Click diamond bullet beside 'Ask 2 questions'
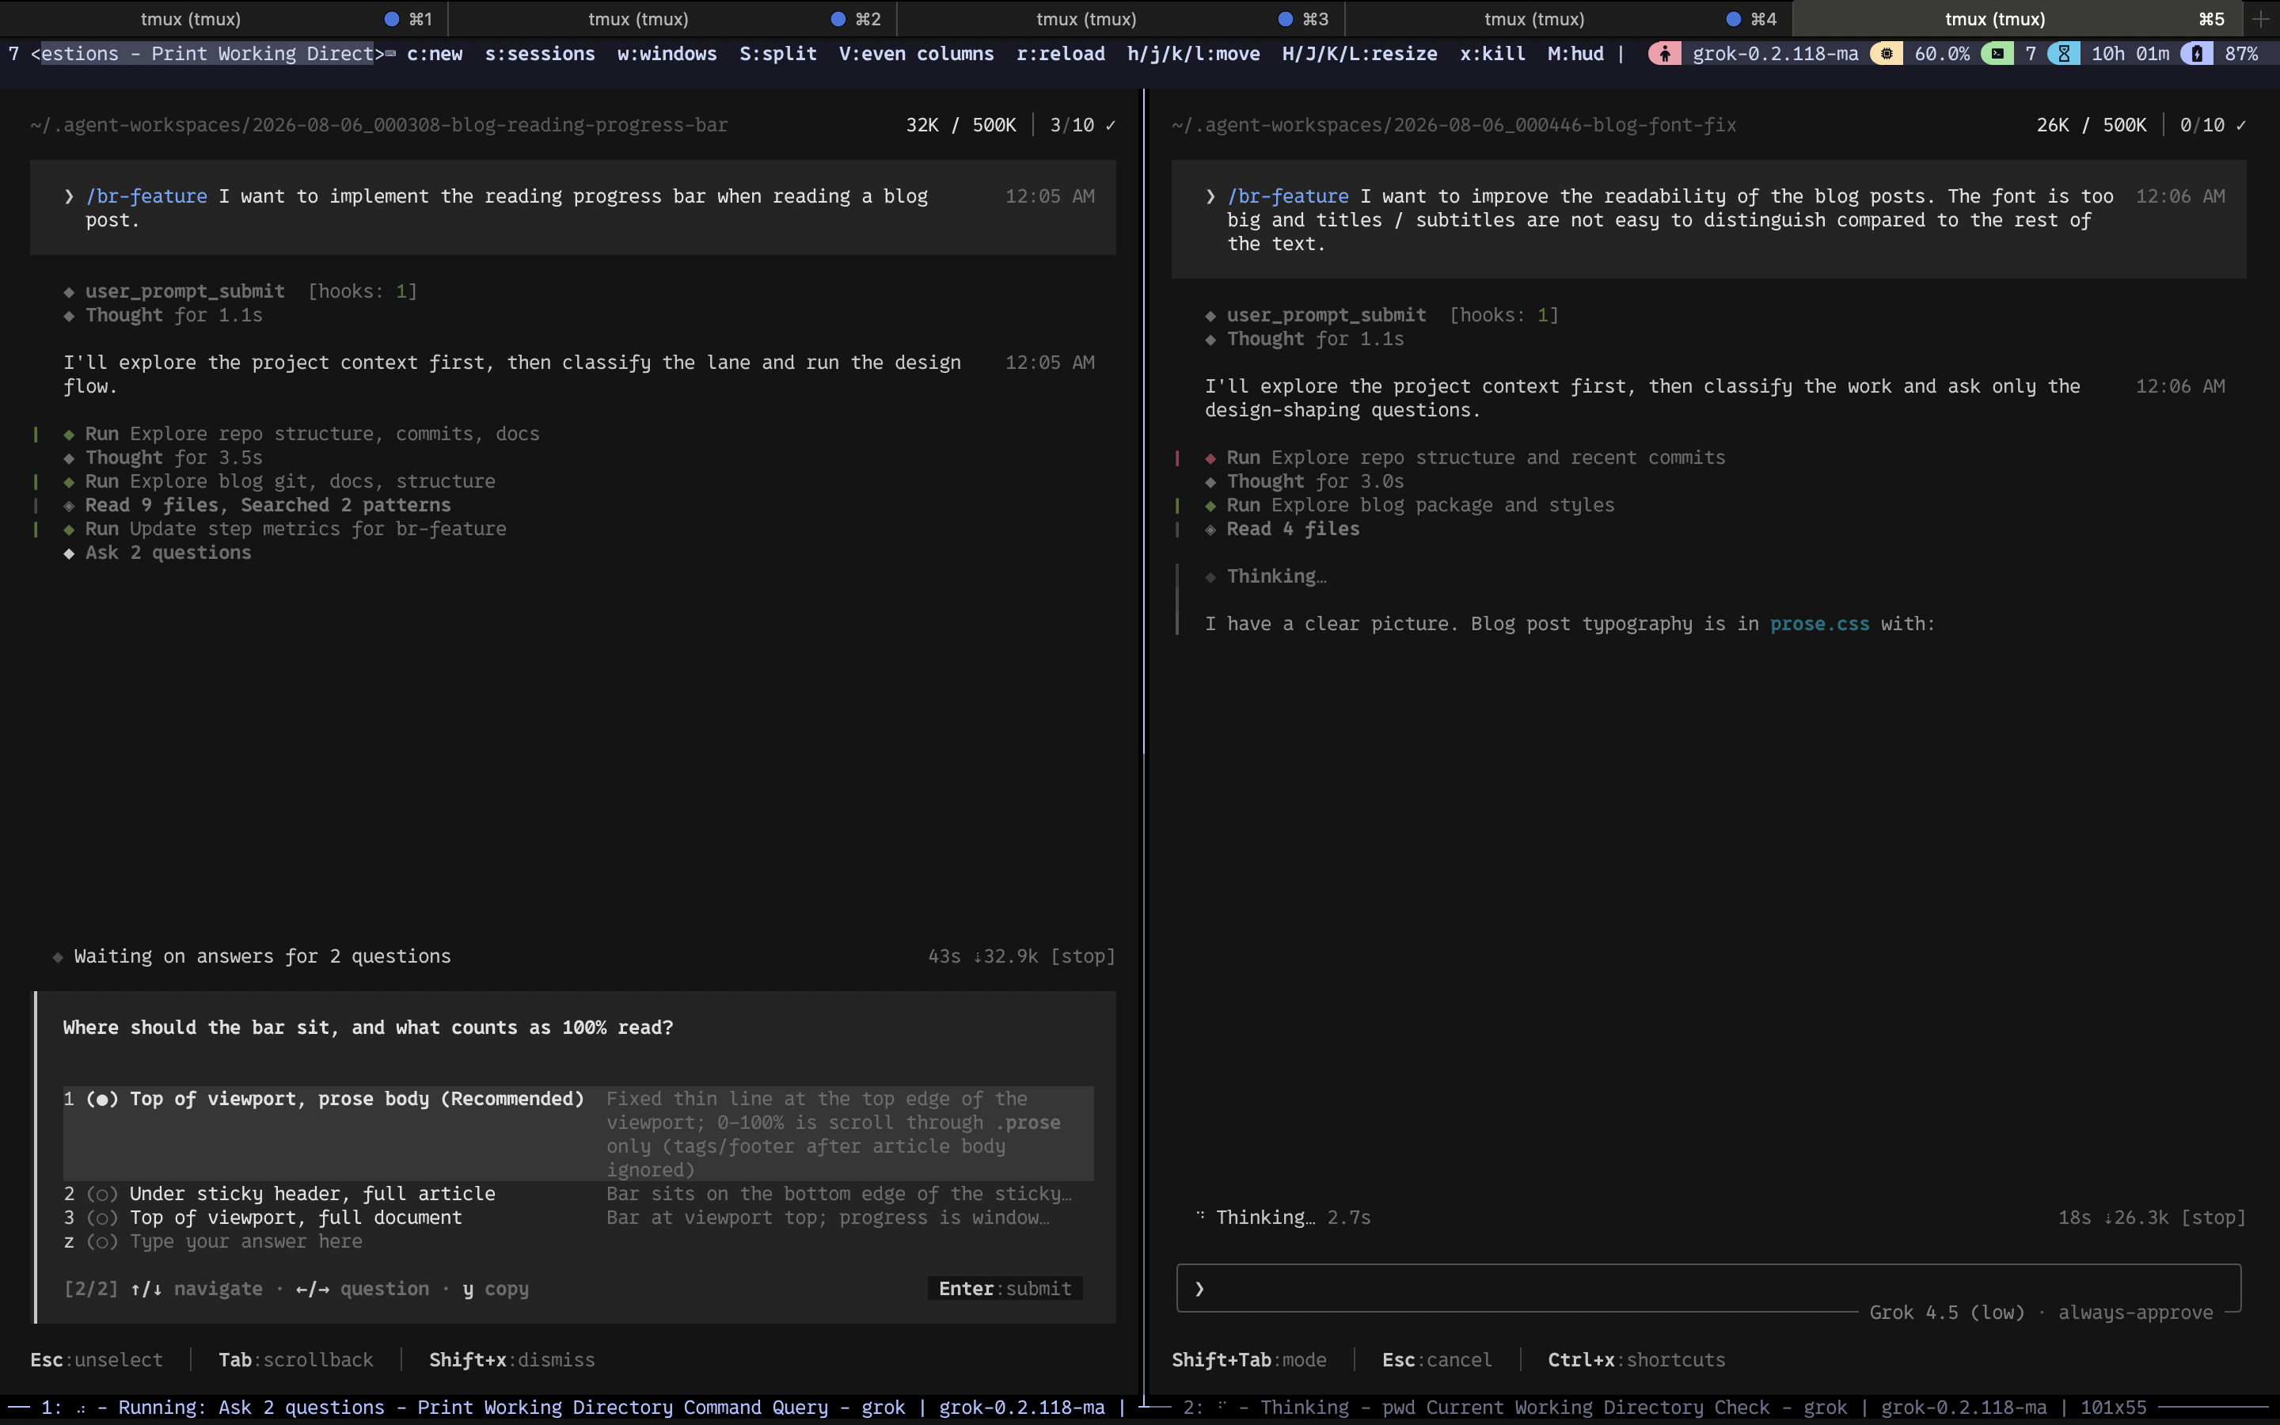 pyautogui.click(x=69, y=553)
